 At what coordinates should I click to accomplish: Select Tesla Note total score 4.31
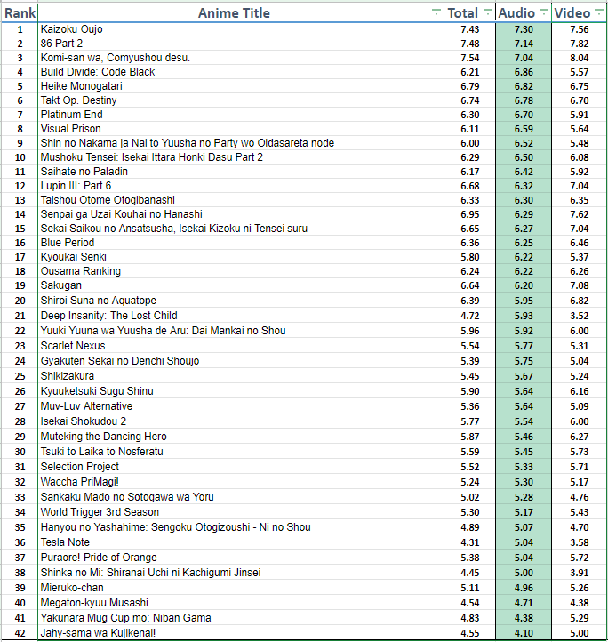click(469, 542)
